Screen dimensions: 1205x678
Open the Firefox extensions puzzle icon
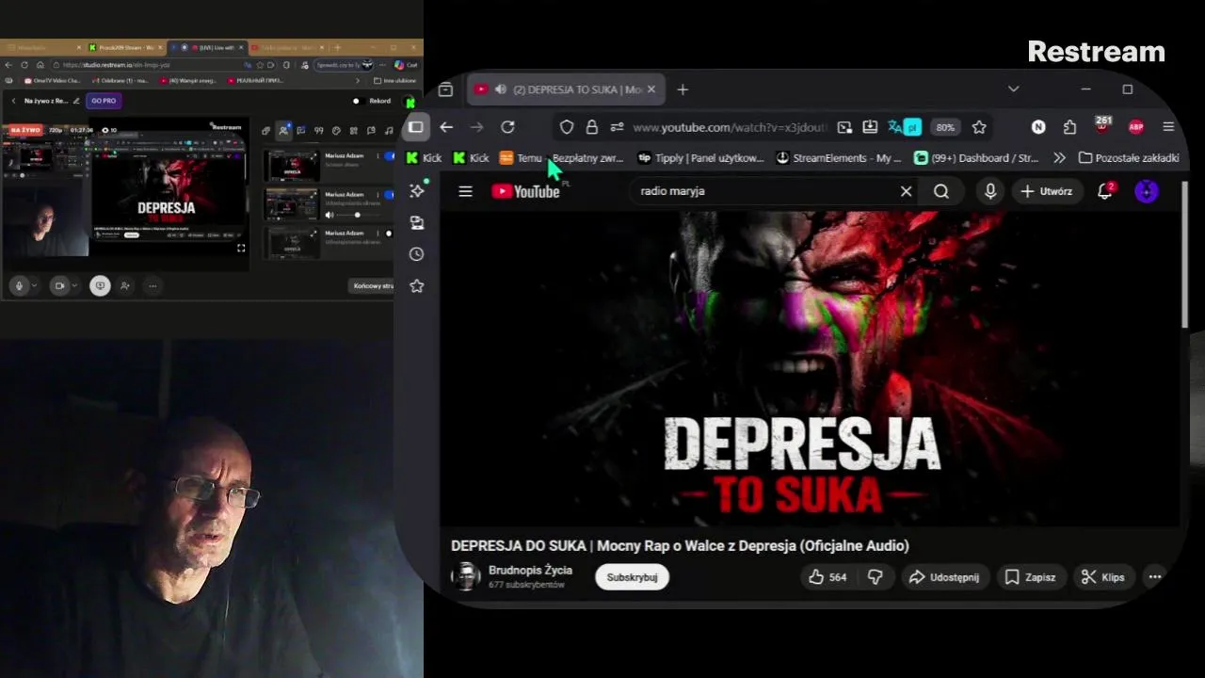coord(1069,127)
